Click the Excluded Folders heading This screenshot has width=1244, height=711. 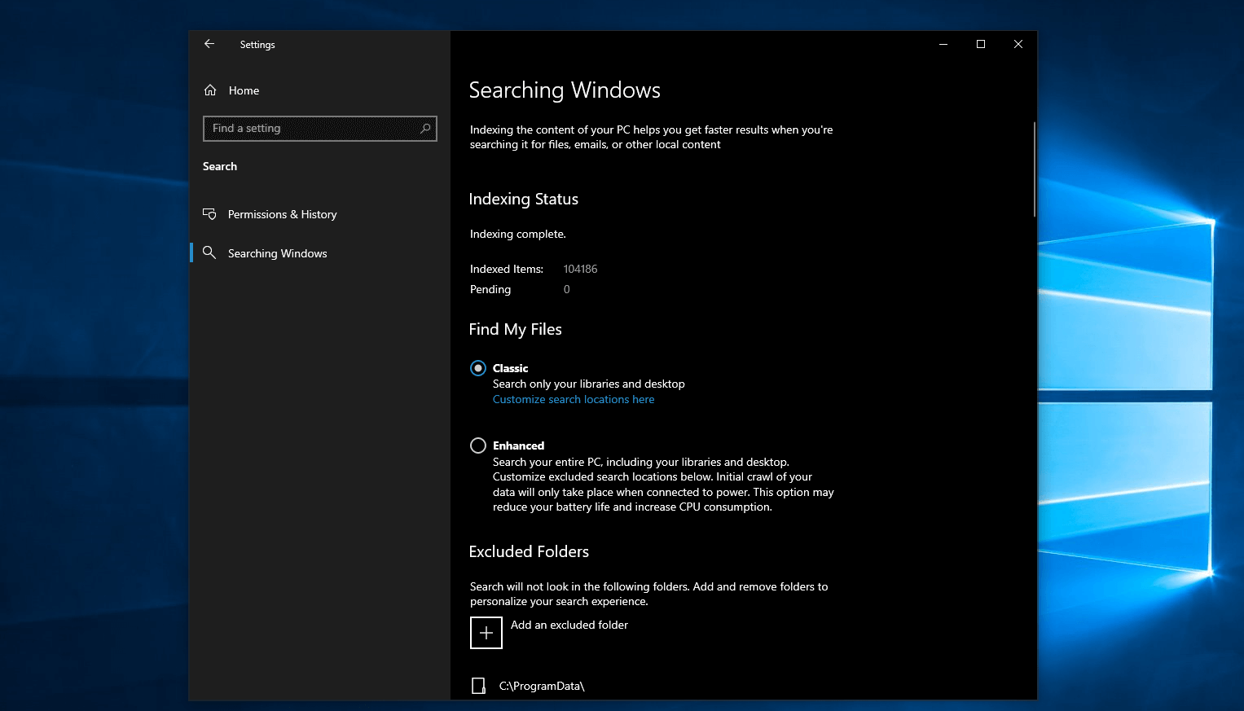[x=529, y=551]
